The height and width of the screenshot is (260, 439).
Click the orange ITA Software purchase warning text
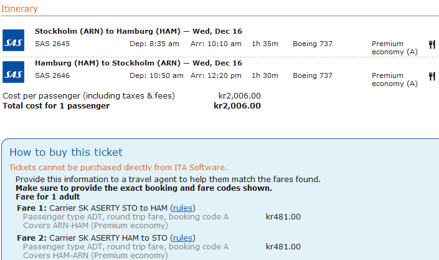coord(118,167)
